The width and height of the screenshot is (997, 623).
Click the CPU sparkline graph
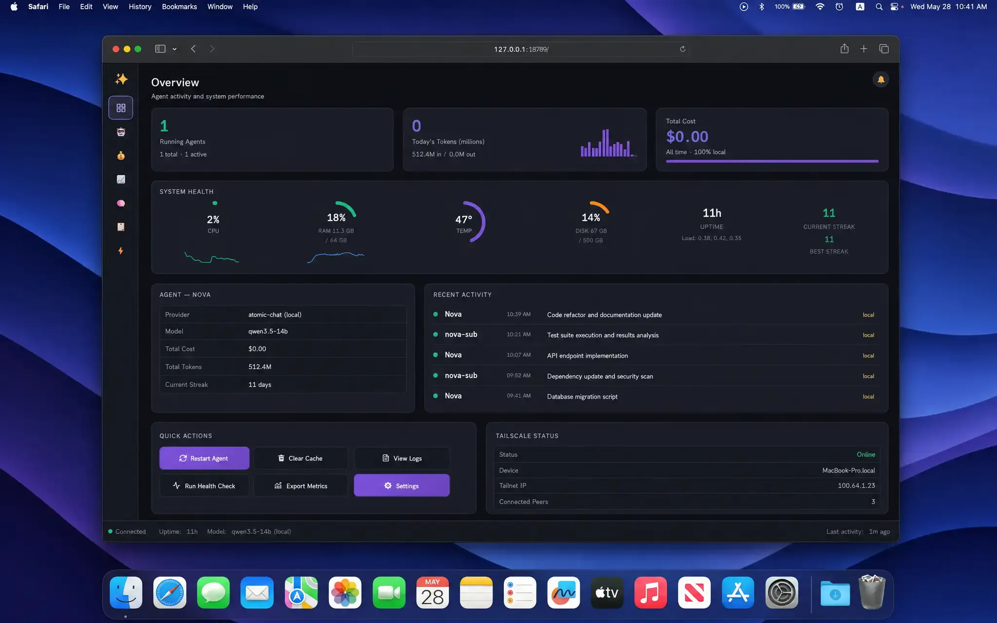point(211,257)
